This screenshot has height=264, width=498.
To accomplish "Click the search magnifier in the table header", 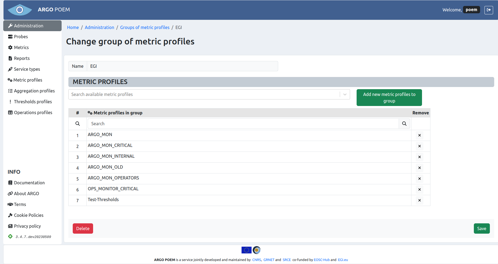I will tap(77, 124).
